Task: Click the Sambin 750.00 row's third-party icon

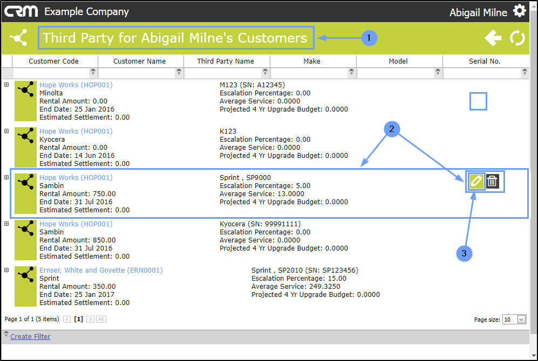Action: (x=25, y=193)
